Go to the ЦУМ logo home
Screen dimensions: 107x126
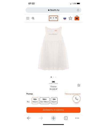click(x=53, y=18)
